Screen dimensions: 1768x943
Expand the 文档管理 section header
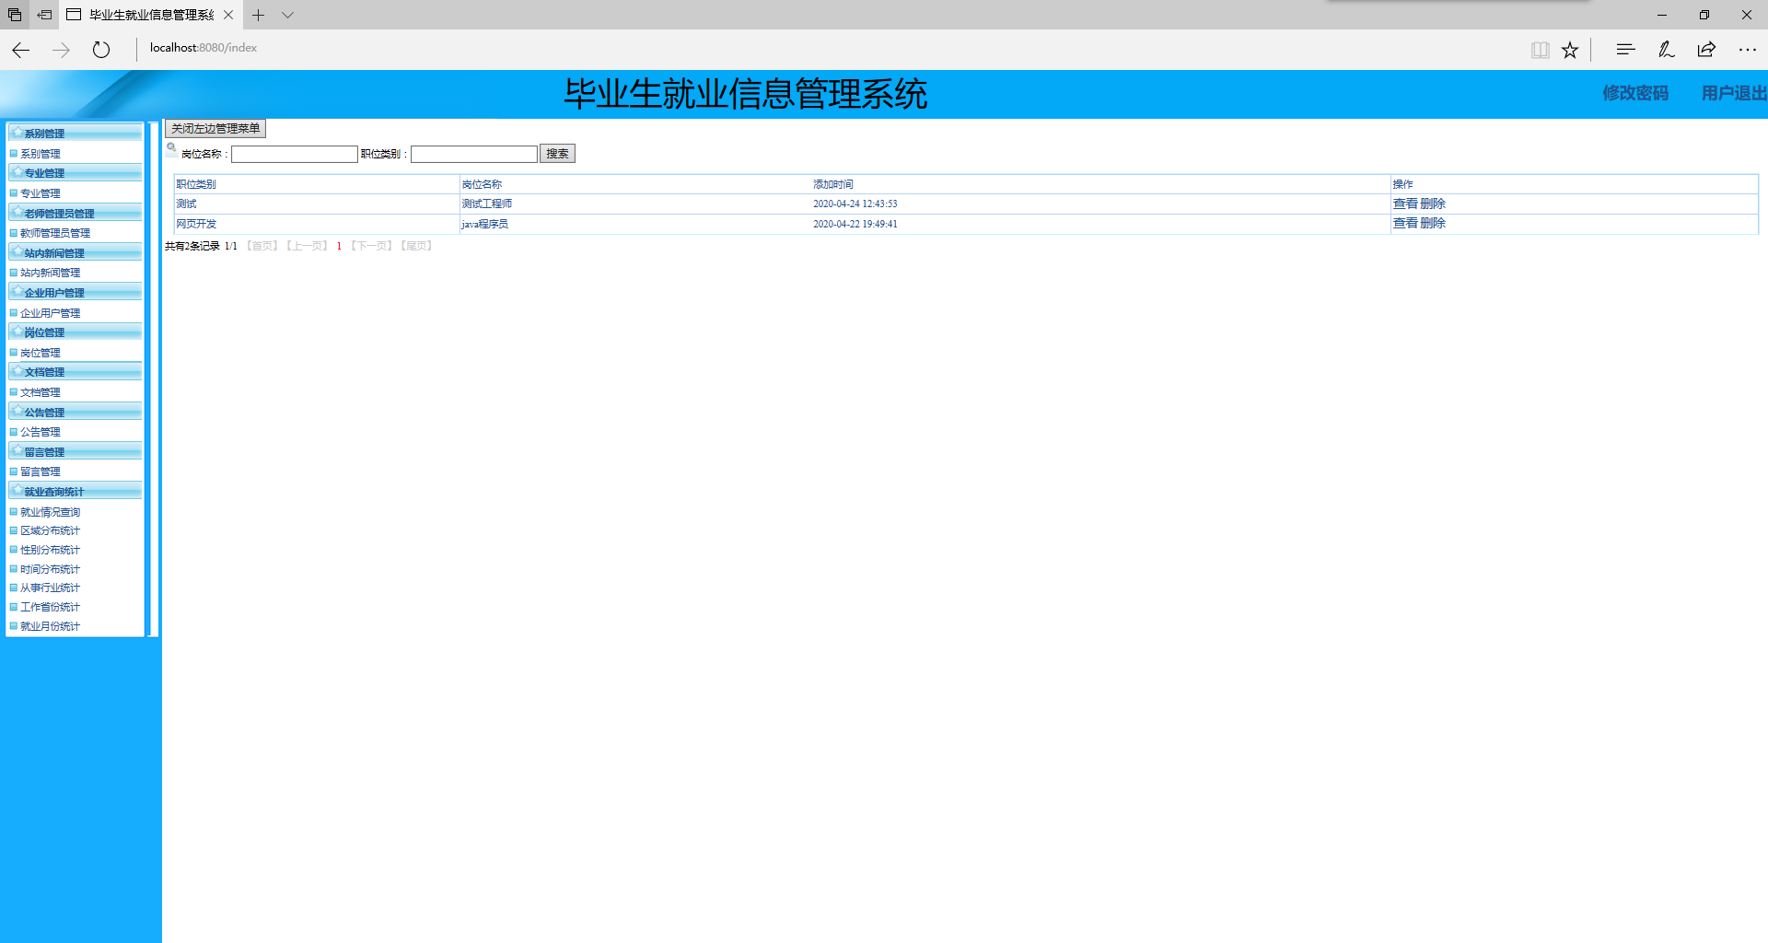(x=76, y=372)
